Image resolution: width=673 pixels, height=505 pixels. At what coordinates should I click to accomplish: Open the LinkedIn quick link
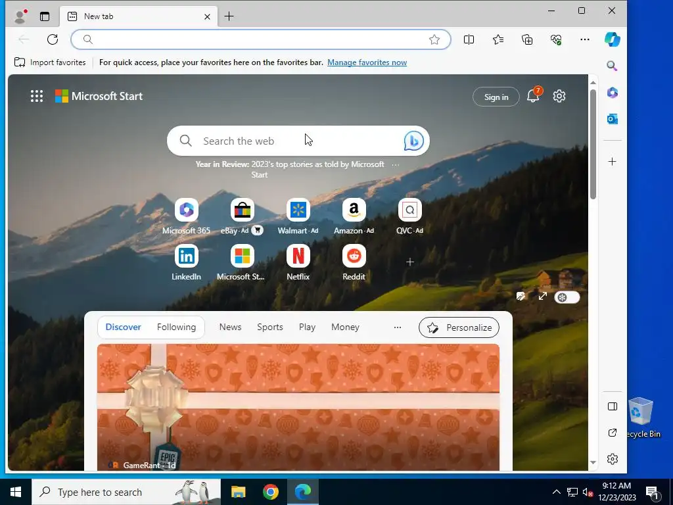coord(186,263)
